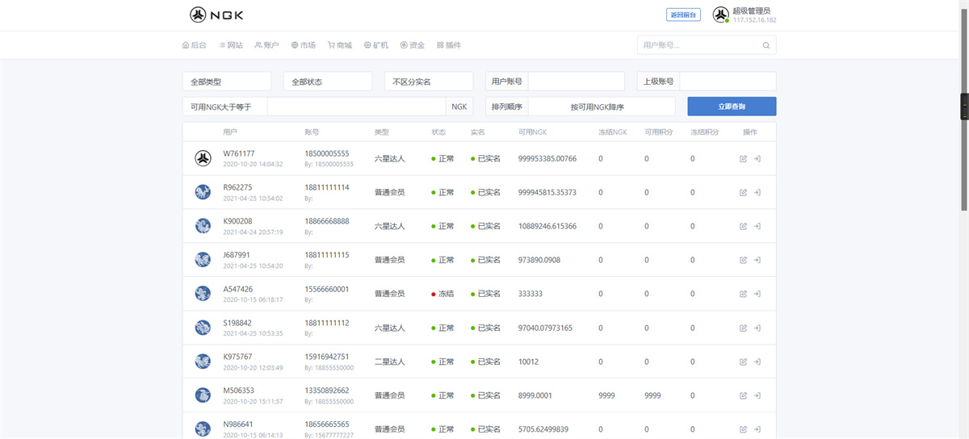
Task: Open the 商城 navigation menu item
Action: tap(340, 45)
